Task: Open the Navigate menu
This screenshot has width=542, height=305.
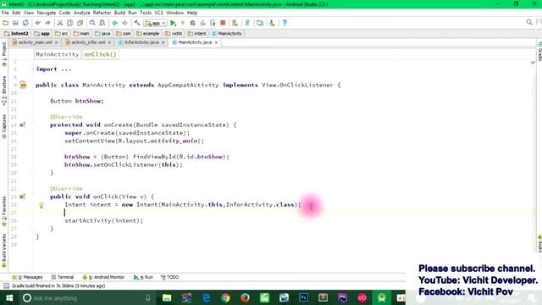Action: click(47, 13)
